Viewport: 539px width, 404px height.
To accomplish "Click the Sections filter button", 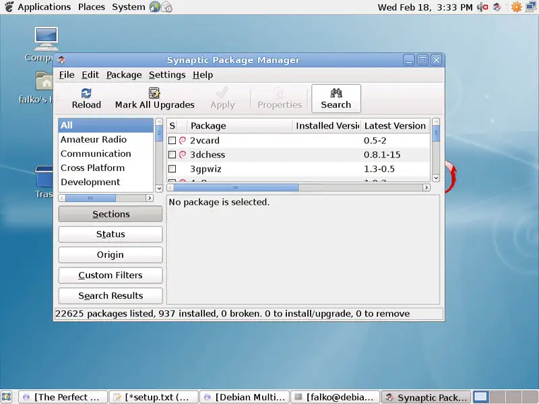I will pos(110,214).
